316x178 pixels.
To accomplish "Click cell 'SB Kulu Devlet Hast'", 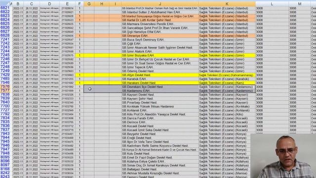I will [x=160, y=154].
